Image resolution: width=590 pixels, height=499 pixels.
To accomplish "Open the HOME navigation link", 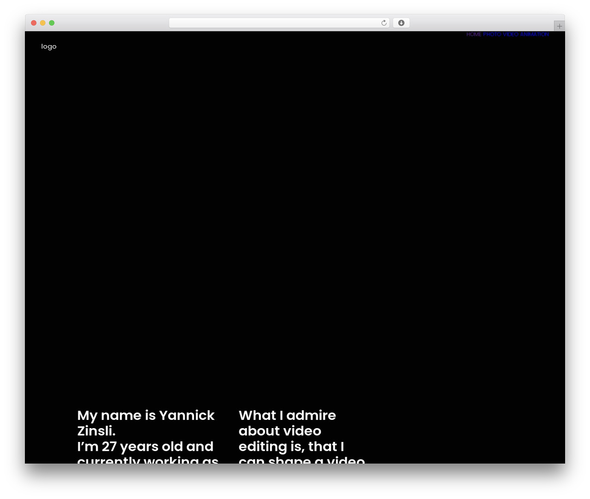I will (473, 35).
